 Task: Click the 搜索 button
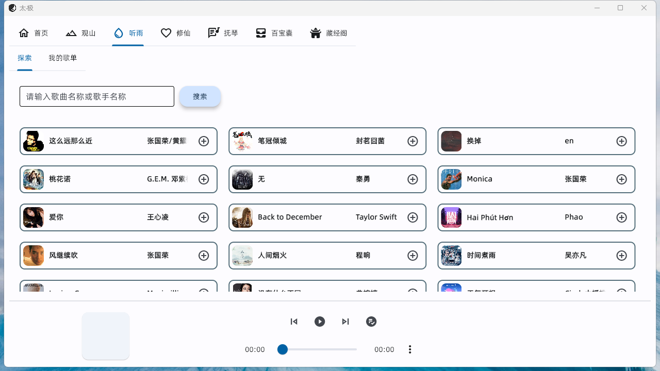(200, 96)
